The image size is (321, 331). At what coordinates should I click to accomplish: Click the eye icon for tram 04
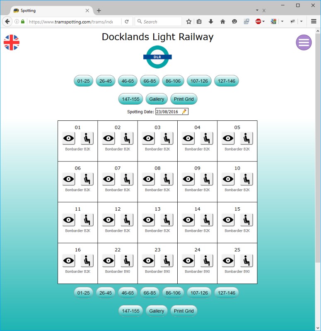tap(188, 138)
